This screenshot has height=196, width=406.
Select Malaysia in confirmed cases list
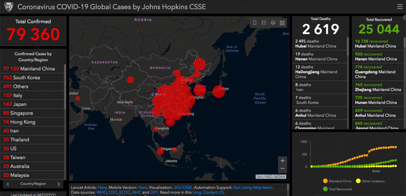pyautogui.click(x=32, y=175)
